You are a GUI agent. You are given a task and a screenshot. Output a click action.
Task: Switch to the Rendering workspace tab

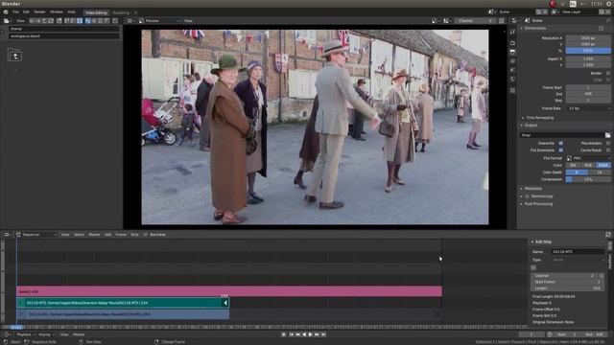pyautogui.click(x=121, y=12)
